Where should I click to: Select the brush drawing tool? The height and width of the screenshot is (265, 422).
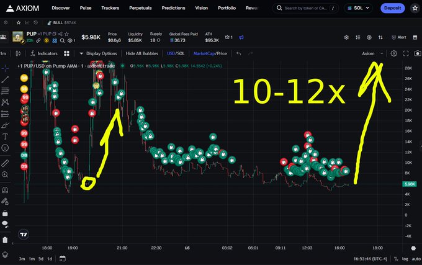coord(5,125)
